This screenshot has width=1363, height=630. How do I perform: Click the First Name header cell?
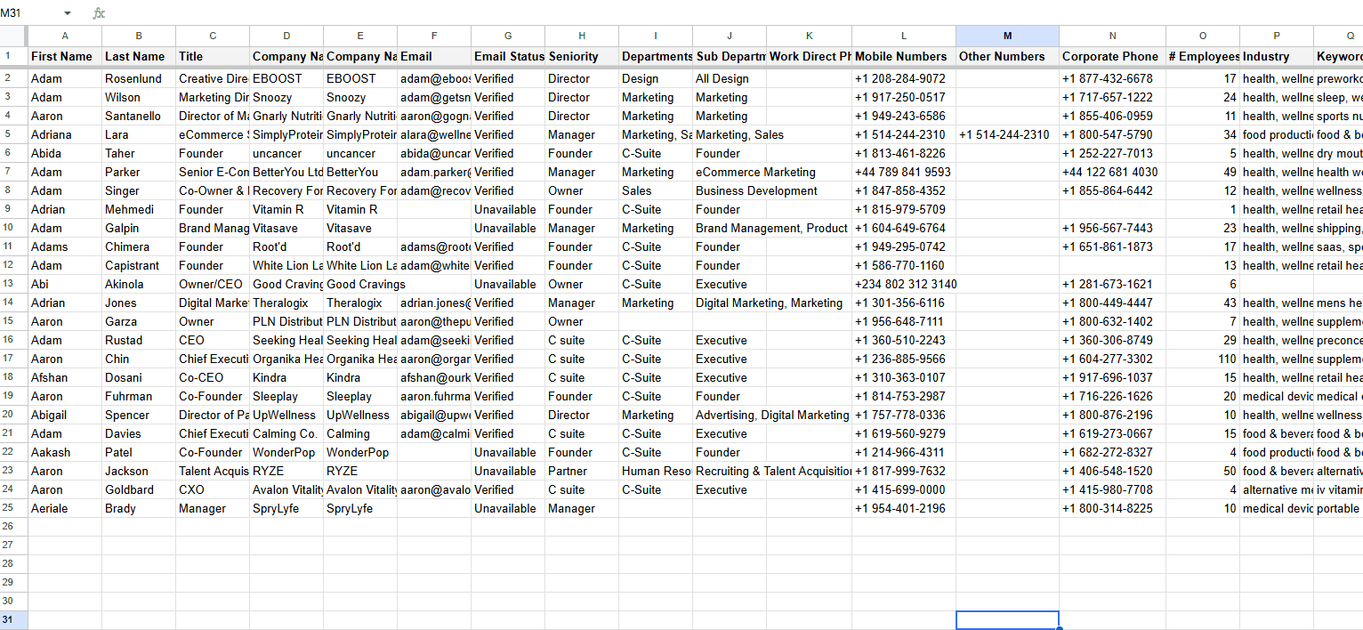65,56
